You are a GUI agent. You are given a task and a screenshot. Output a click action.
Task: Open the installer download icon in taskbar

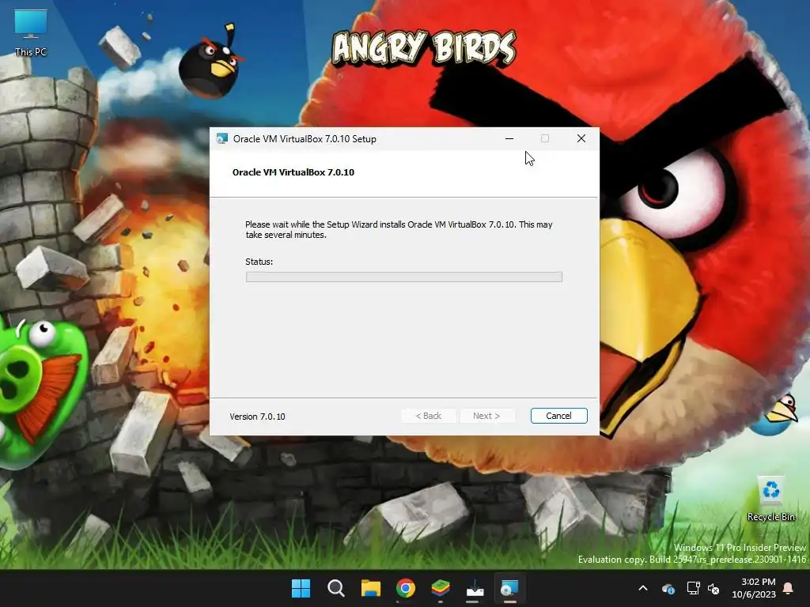[x=475, y=588]
